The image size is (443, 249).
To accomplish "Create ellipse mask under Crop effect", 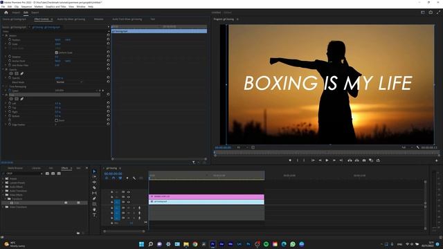I will (11, 99).
